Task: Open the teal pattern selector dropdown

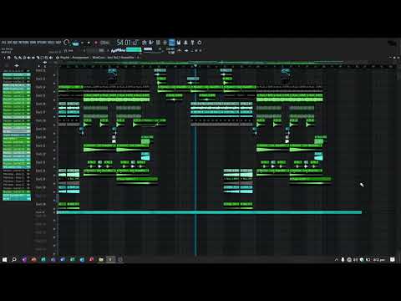Action: pyautogui.click(x=134, y=50)
